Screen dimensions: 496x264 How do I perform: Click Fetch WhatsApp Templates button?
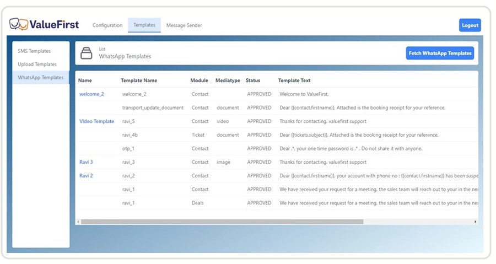pyautogui.click(x=440, y=53)
